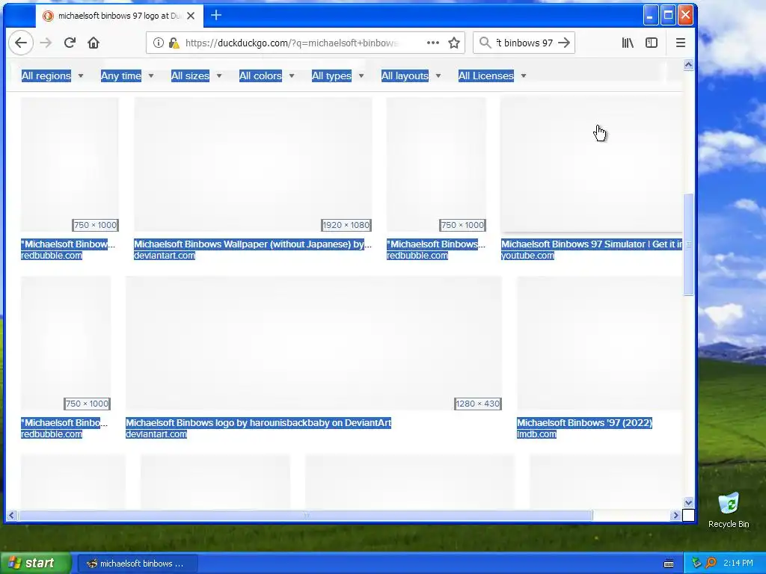This screenshot has height=574, width=766.
Task: Bookmark this page with the star icon
Action: tap(454, 43)
